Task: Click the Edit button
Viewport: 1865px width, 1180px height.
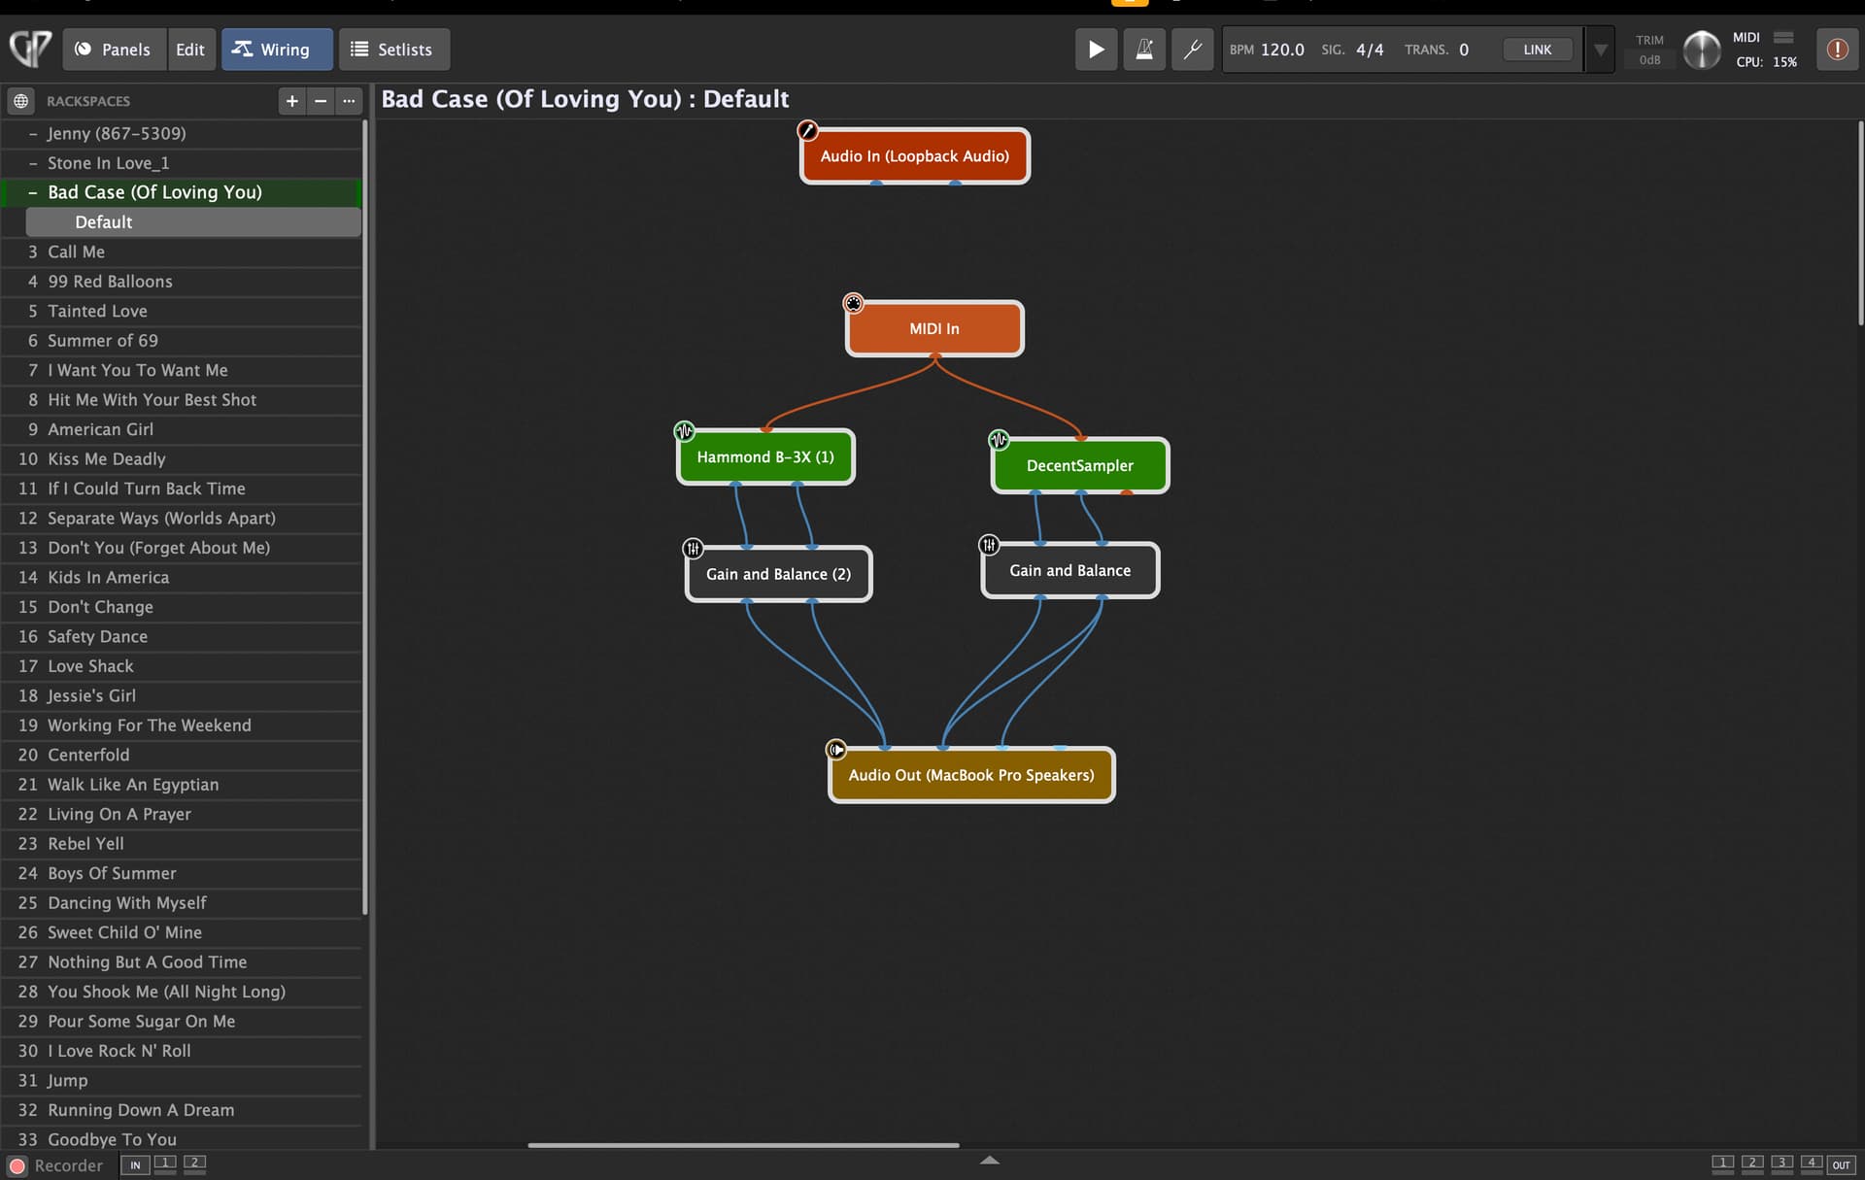Action: click(190, 50)
